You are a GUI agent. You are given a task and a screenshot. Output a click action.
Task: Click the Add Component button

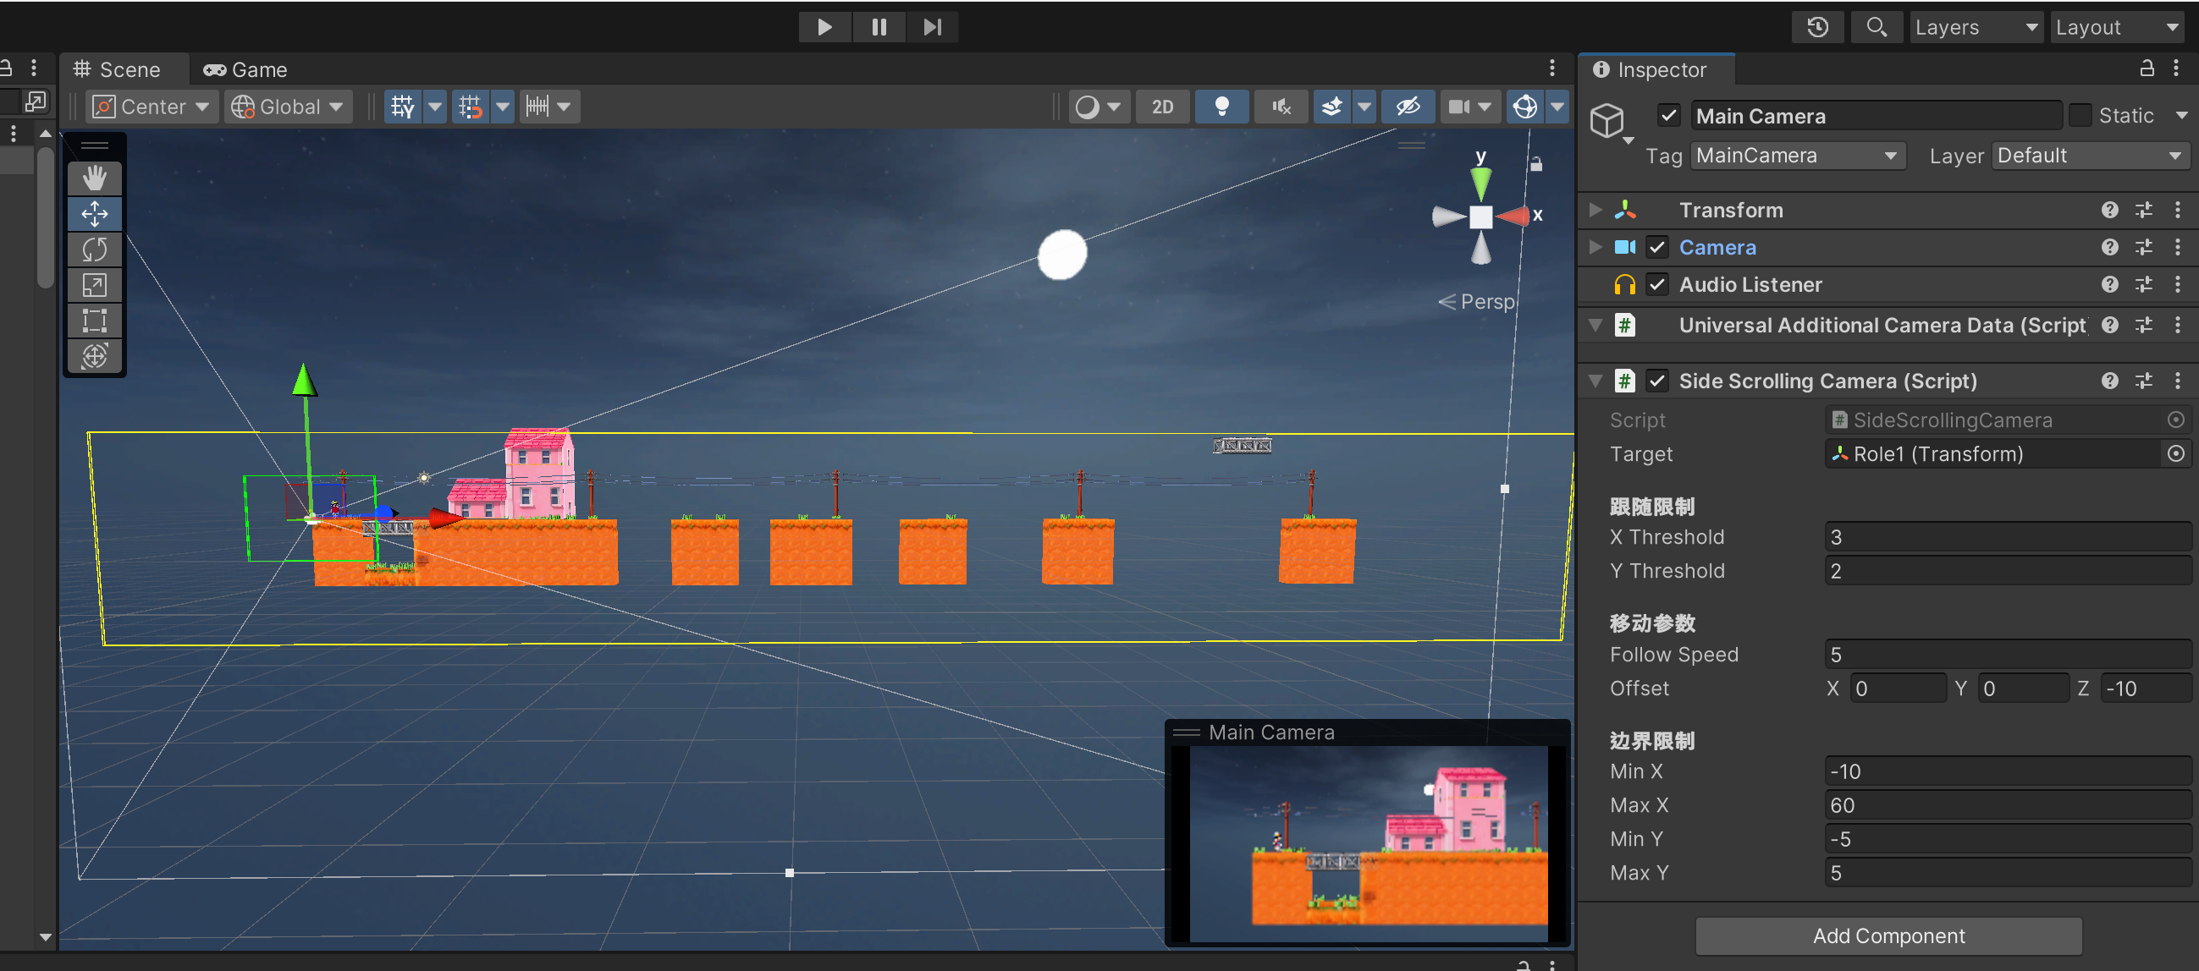click(1888, 936)
